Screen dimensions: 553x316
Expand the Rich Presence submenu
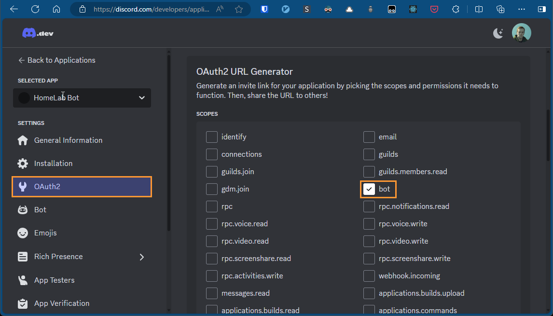[x=141, y=257]
